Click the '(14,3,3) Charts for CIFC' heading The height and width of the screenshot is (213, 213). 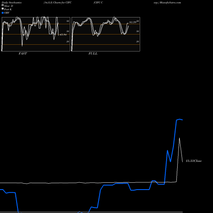tap(58, 3)
